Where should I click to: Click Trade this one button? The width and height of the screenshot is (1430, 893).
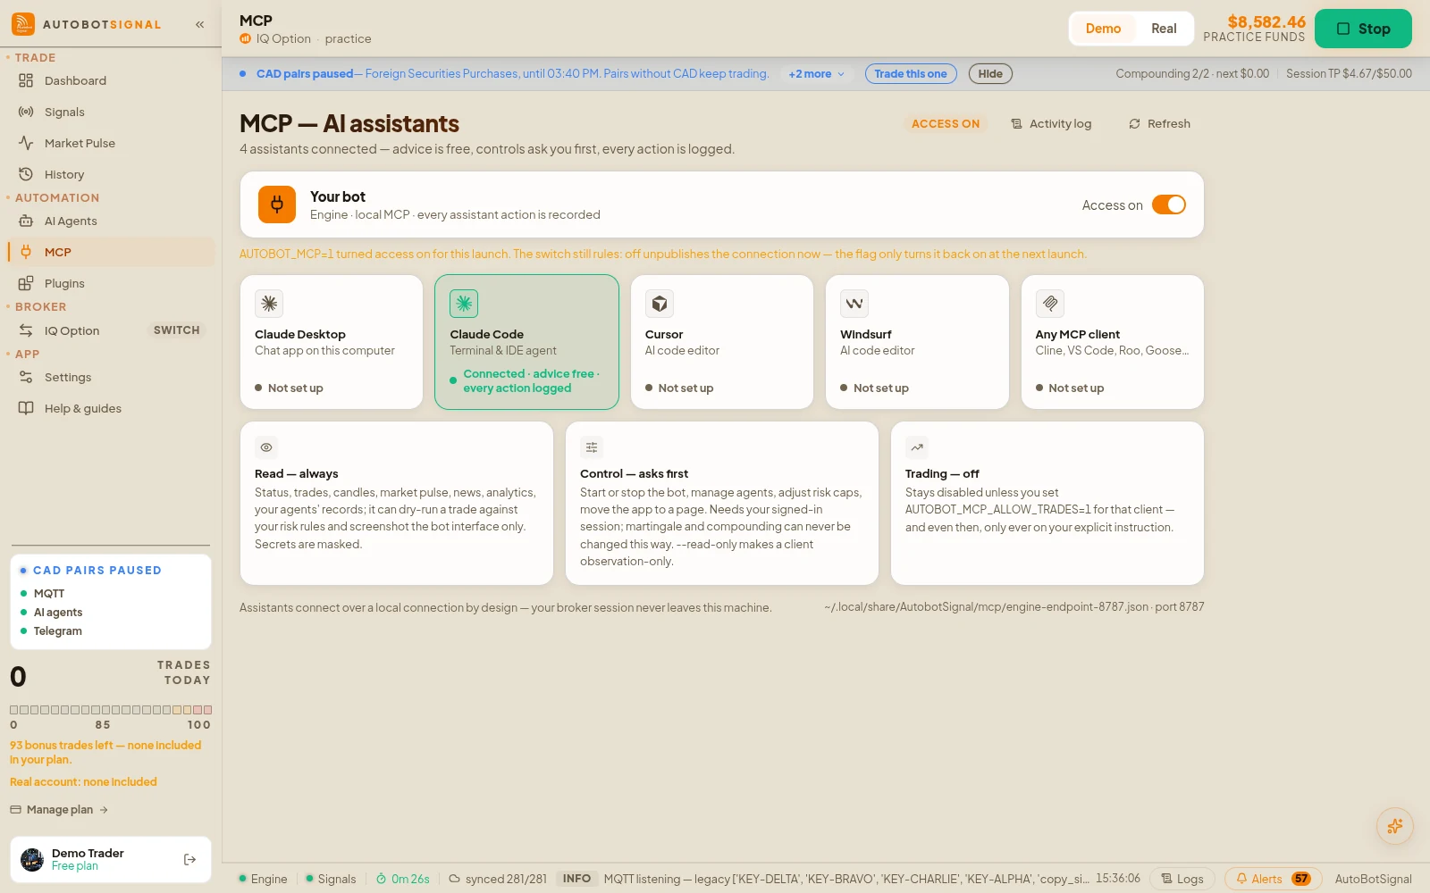coord(911,74)
